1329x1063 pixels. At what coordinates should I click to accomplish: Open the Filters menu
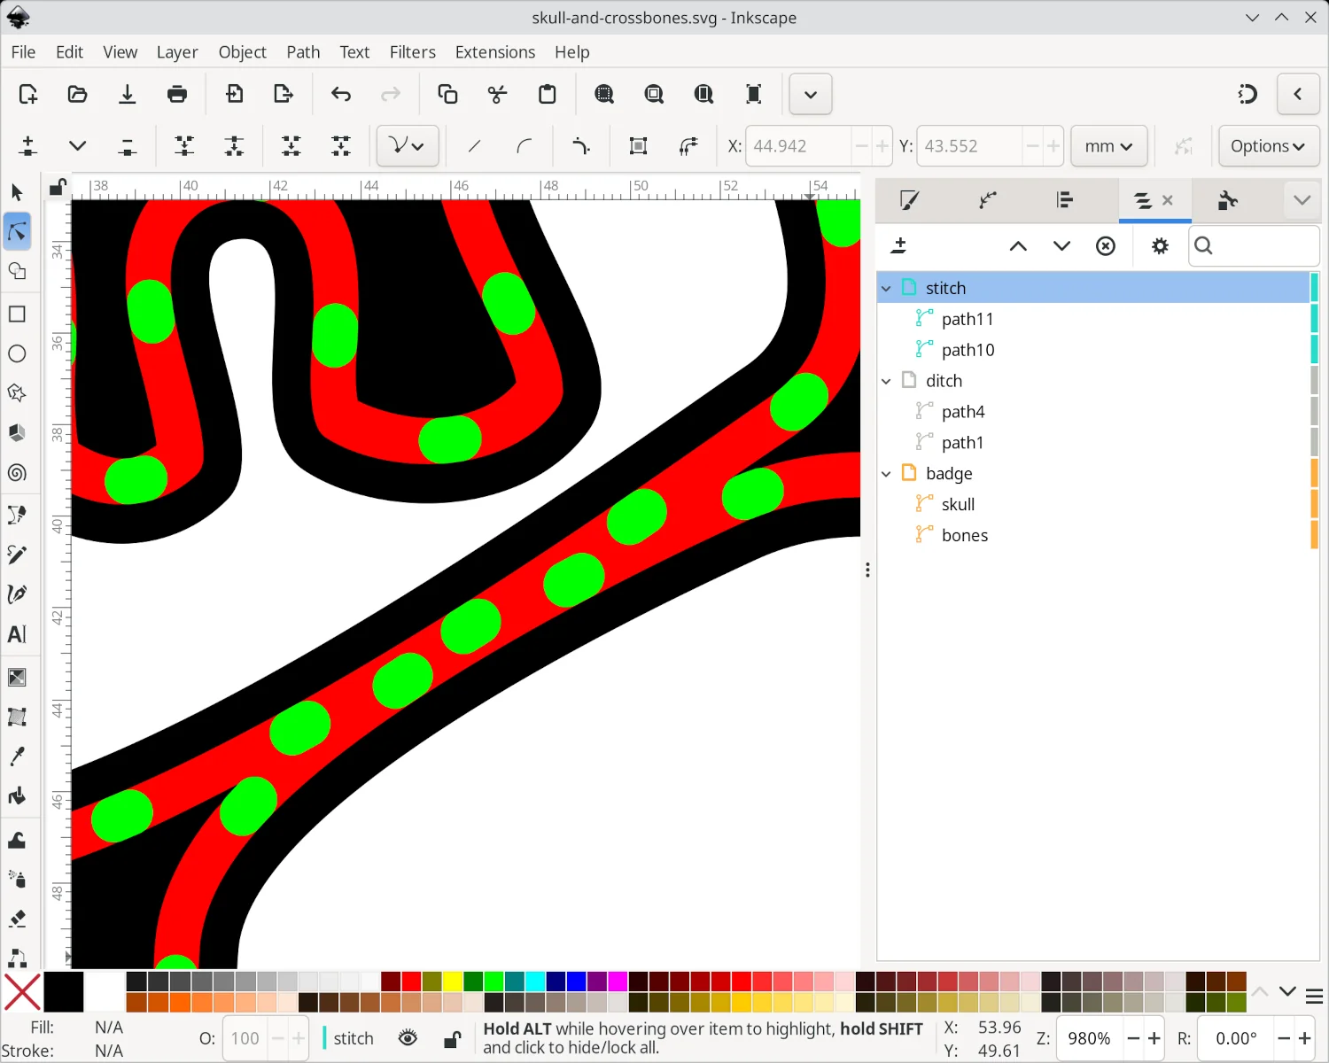tap(413, 52)
